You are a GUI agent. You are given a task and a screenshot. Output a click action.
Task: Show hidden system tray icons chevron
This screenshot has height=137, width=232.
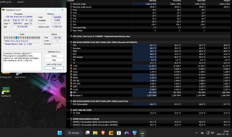click(197, 133)
